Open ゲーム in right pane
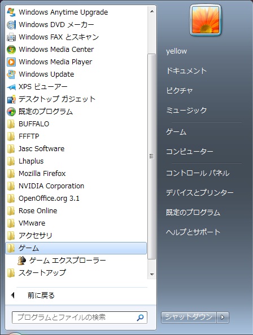 [x=176, y=132]
